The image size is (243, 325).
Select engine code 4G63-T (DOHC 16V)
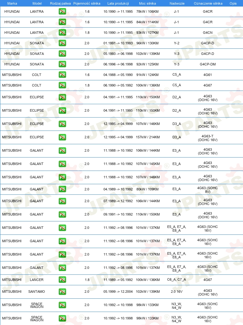tap(208, 138)
